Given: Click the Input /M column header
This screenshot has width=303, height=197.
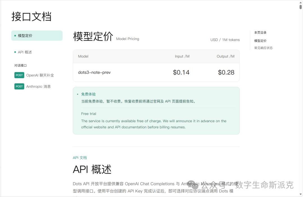Looking at the screenshot, I should (182, 56).
